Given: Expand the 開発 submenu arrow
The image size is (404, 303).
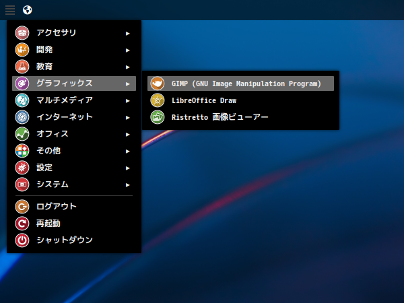Looking at the screenshot, I should click(127, 50).
